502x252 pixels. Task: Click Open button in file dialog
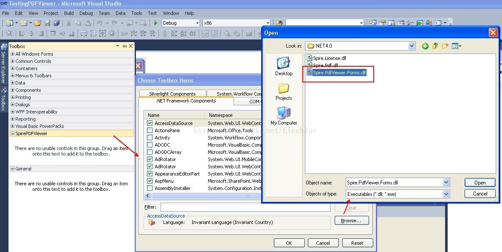pos(479,183)
